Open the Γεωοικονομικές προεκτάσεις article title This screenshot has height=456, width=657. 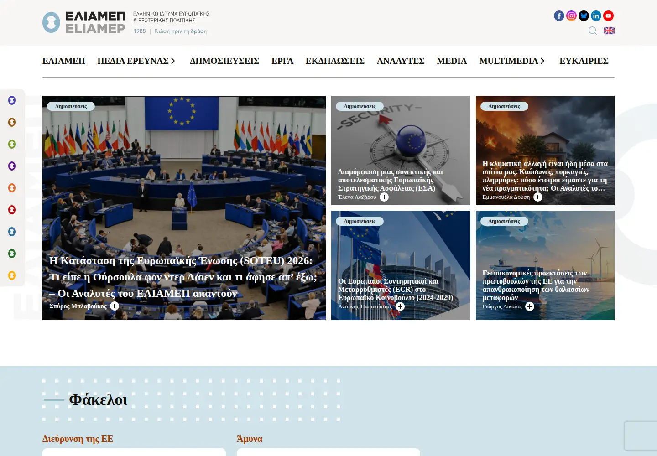pyautogui.click(x=536, y=285)
